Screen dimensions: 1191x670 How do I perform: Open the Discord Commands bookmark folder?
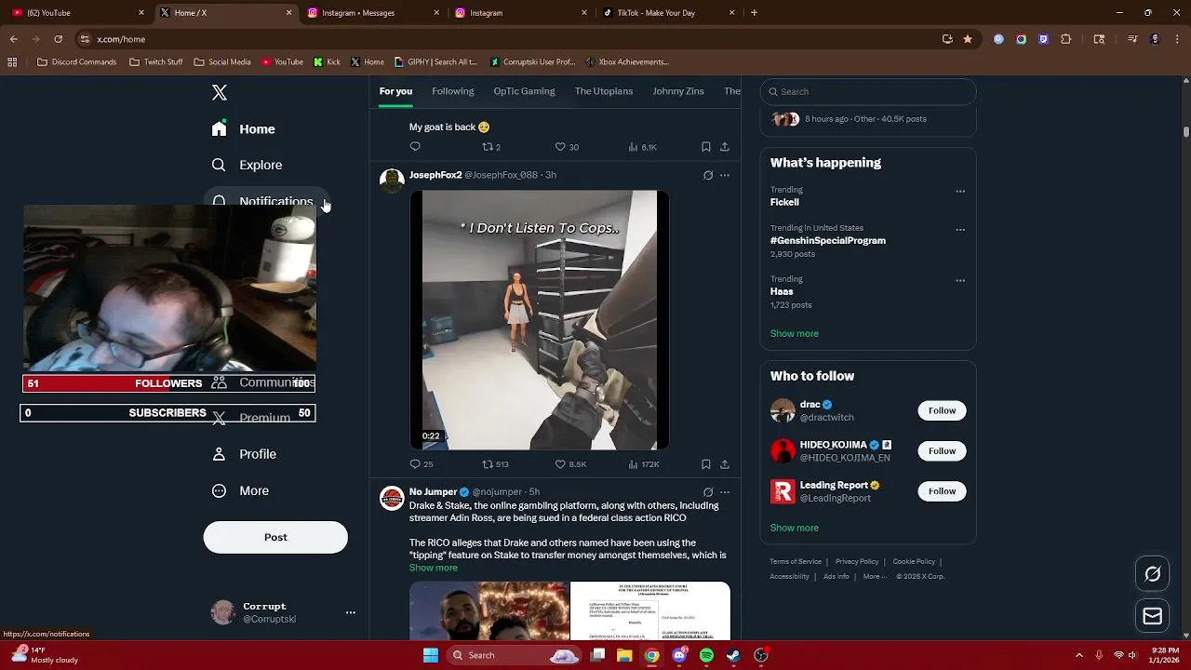click(77, 62)
